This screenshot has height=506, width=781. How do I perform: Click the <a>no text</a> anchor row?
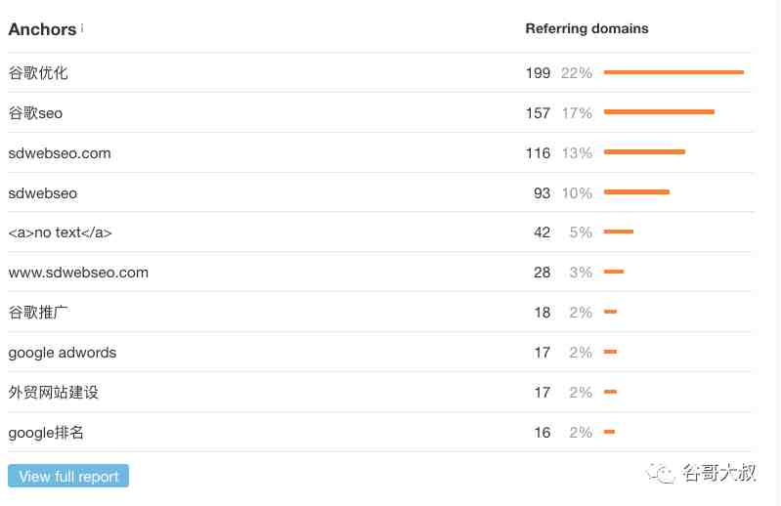[381, 232]
